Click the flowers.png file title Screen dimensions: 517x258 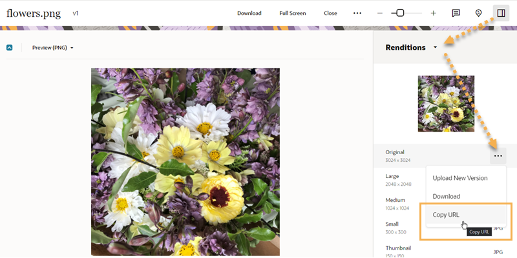34,14
